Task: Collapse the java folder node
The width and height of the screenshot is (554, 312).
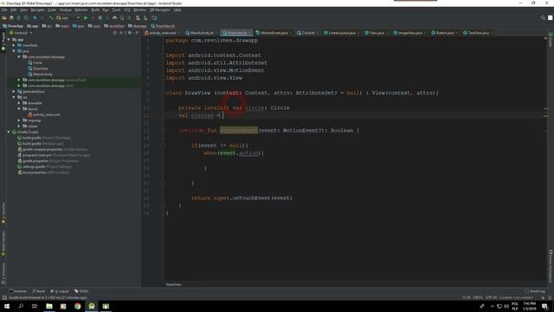Action: tap(14, 51)
